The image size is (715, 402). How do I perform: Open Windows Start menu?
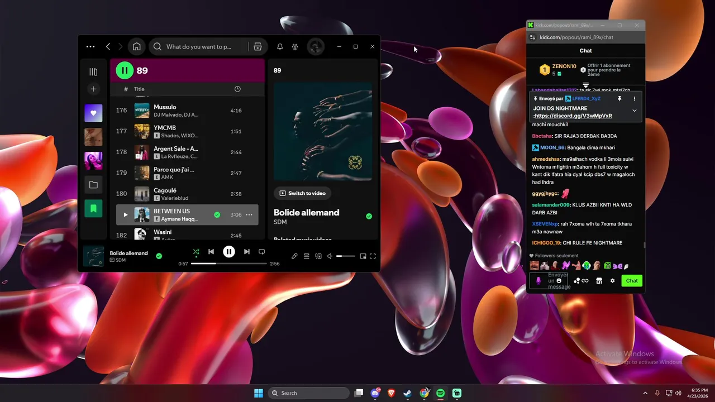pos(259,393)
